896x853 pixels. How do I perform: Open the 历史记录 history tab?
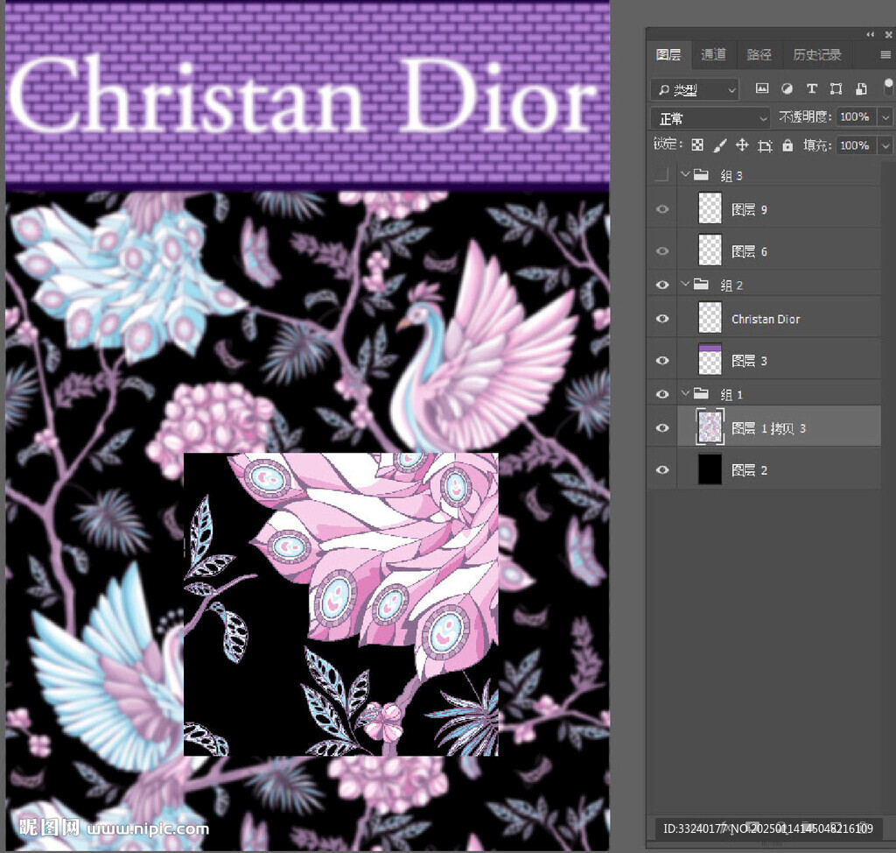click(816, 54)
